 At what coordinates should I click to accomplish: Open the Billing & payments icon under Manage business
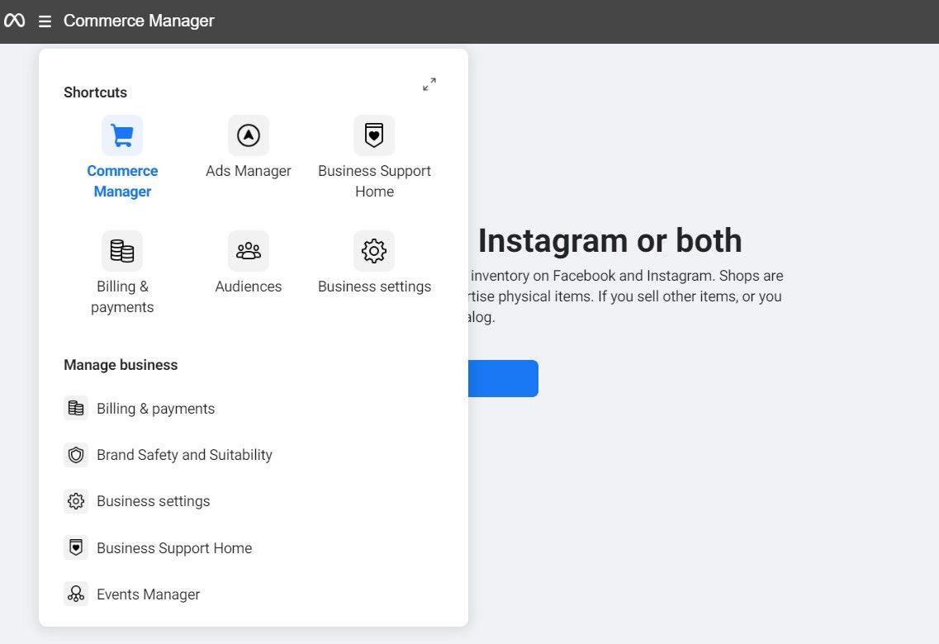pos(76,408)
